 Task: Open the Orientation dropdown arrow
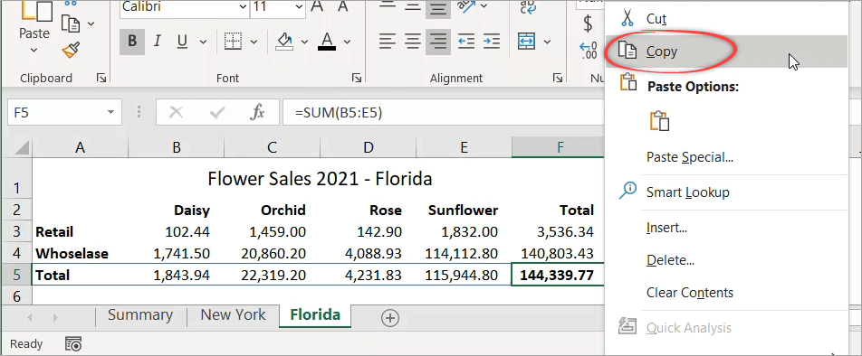[484, 6]
